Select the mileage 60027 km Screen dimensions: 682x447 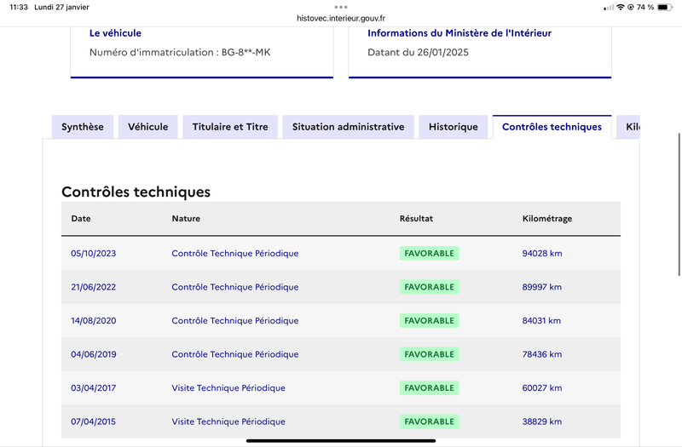coord(542,388)
